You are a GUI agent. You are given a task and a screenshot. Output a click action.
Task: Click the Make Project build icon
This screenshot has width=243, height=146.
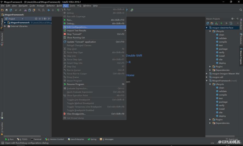tap(58, 10)
